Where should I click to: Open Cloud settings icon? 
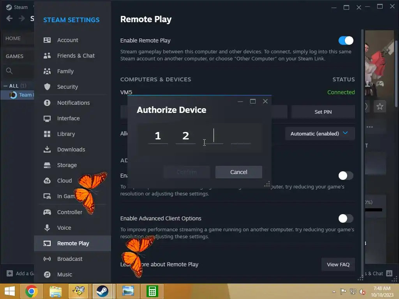coord(47,181)
